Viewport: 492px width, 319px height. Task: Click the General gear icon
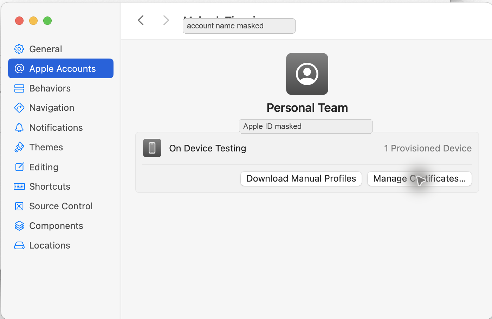click(19, 49)
